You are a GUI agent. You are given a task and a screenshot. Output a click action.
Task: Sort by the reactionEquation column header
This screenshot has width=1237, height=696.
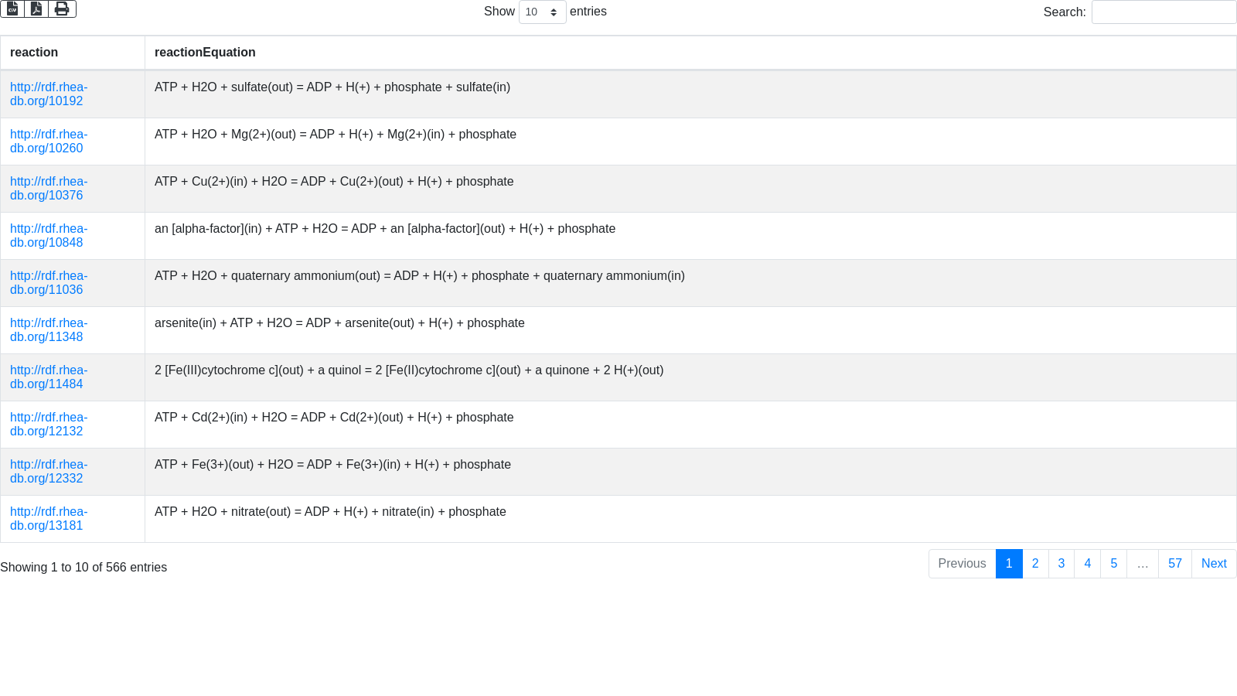tap(205, 53)
